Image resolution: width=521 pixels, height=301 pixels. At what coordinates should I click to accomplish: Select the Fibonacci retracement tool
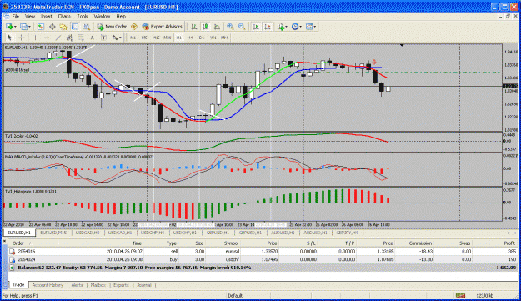pyautogui.click(x=81, y=38)
